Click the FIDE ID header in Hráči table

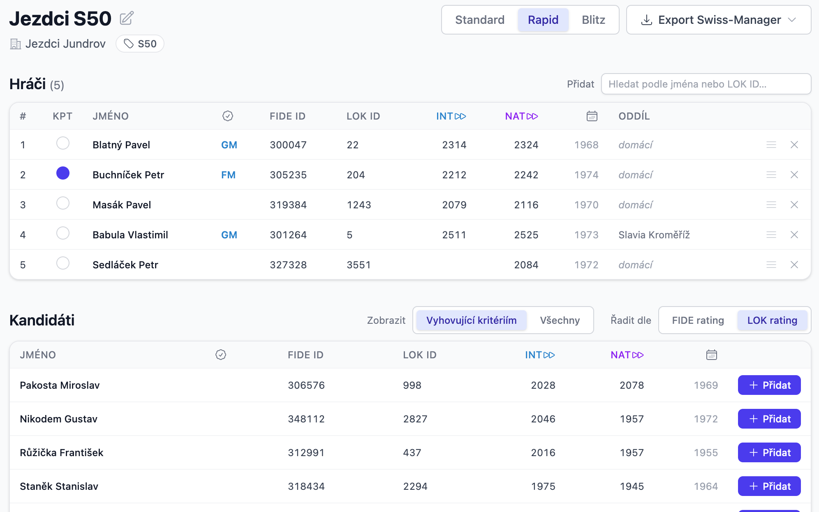click(x=287, y=116)
